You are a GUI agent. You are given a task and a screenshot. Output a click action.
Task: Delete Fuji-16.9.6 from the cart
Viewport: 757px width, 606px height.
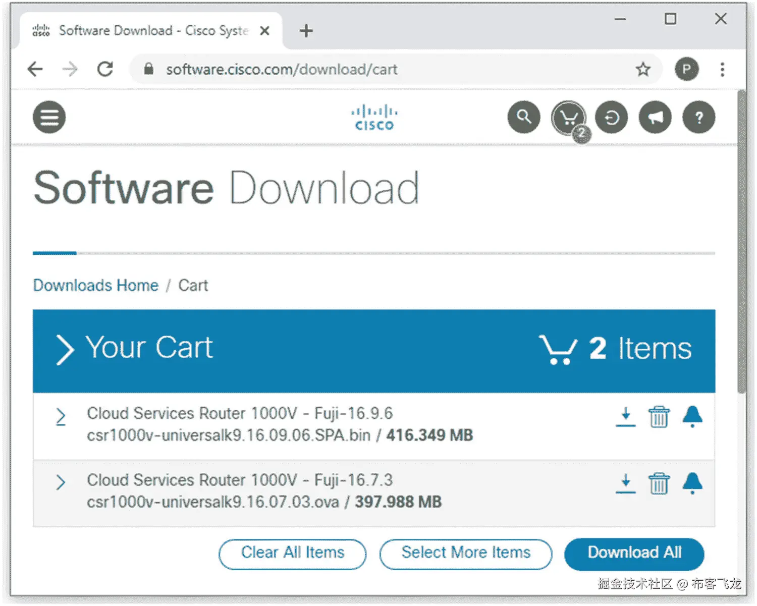659,417
